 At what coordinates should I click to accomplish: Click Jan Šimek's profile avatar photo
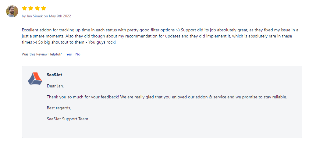[12, 11]
